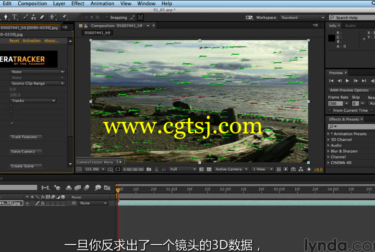Viewport: 375px width, 252px height.
Task: Uncheck the checked CameraTracker option checkbox
Action: (12, 123)
